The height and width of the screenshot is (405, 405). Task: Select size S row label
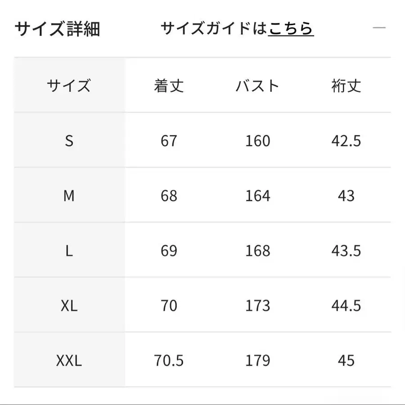click(69, 141)
